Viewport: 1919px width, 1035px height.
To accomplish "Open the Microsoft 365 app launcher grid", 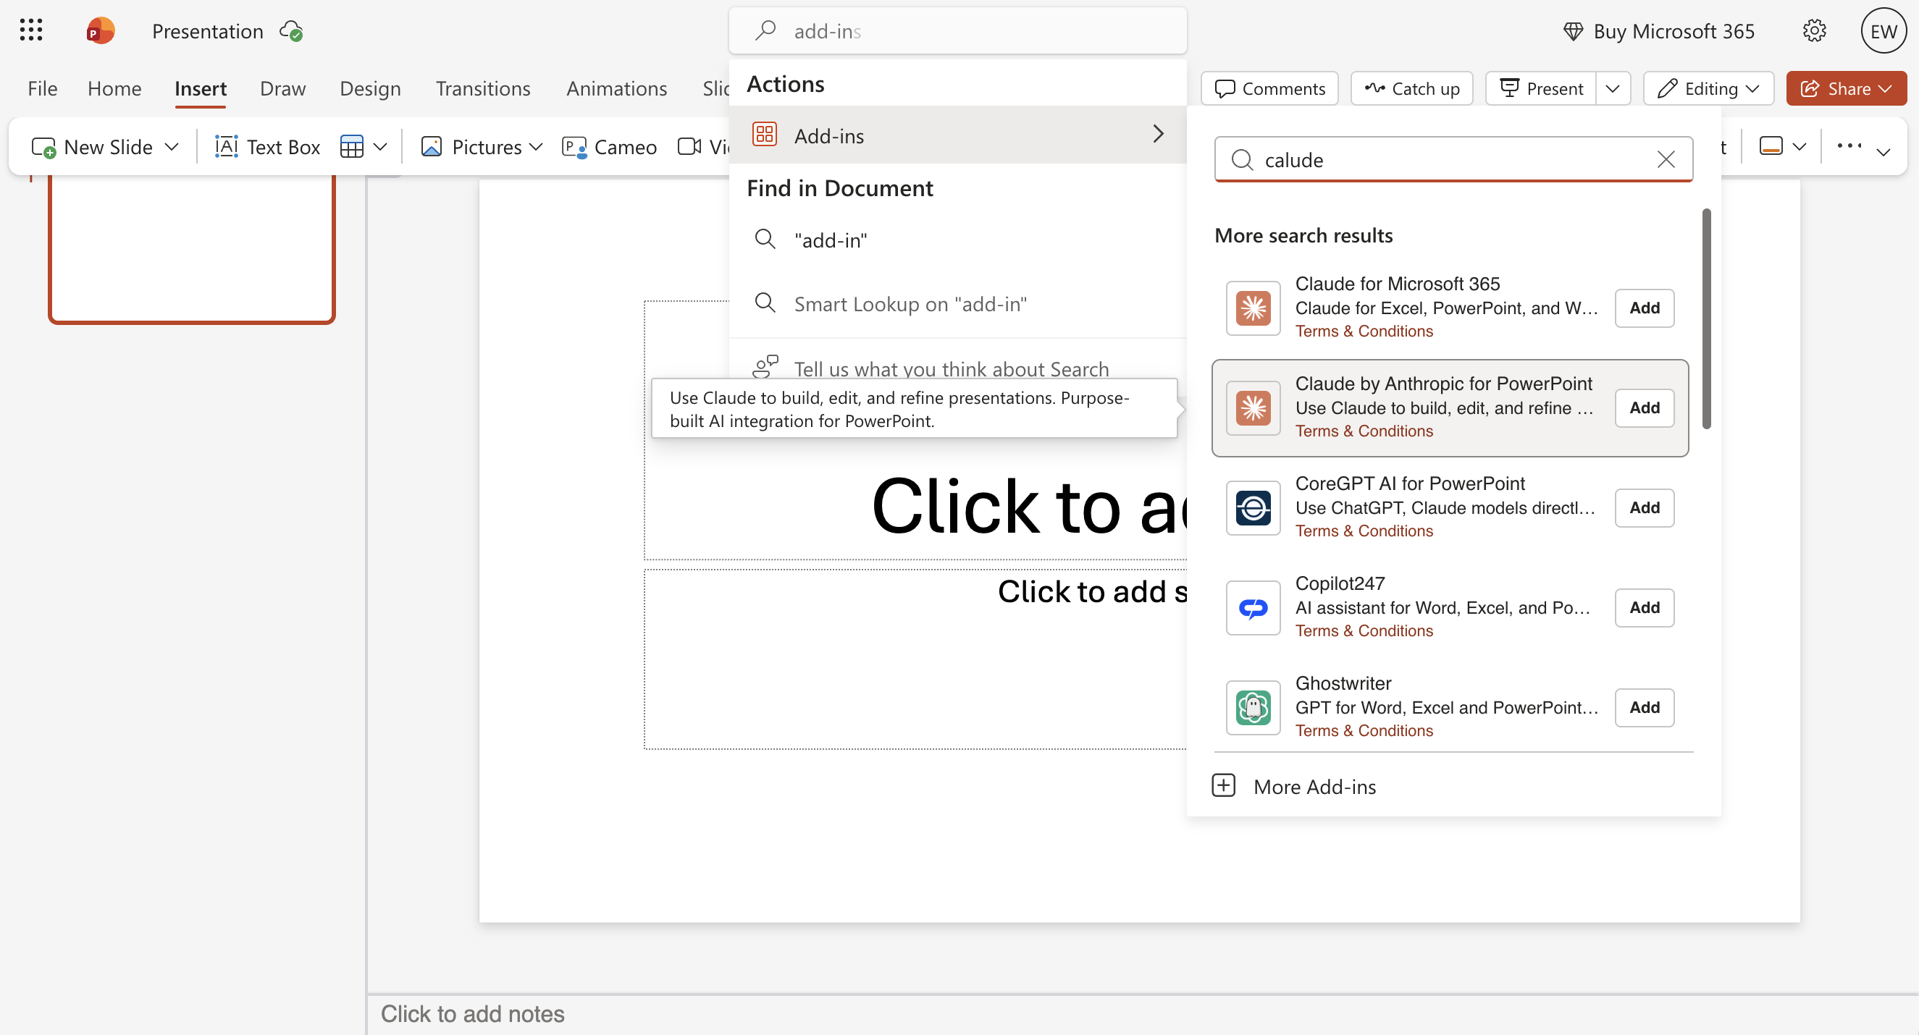I will coord(30,30).
